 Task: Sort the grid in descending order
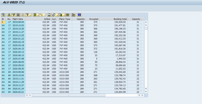[x=14, y=15]
